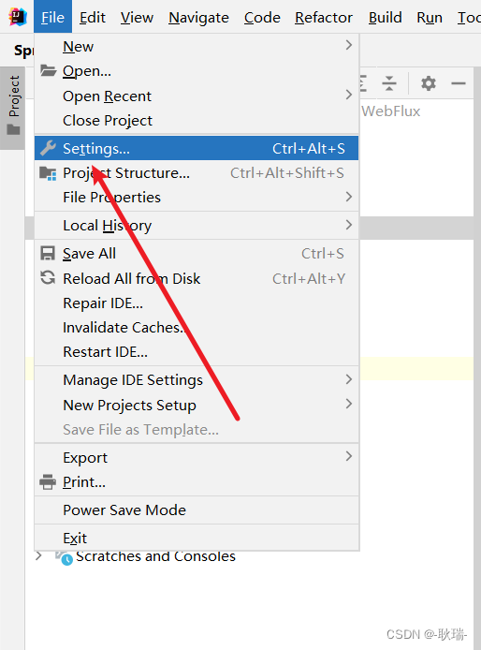Image resolution: width=481 pixels, height=650 pixels.
Task: Open the Refactor menu
Action: (324, 18)
